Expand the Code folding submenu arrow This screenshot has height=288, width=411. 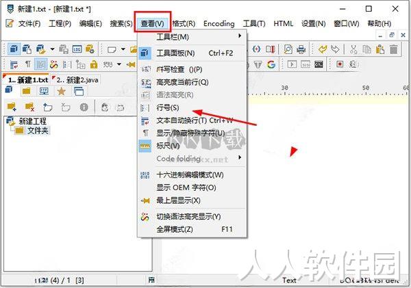240,157
